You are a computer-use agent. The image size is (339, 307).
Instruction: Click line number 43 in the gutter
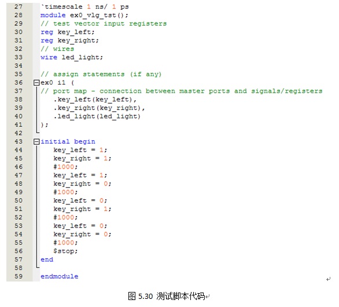click(19, 141)
